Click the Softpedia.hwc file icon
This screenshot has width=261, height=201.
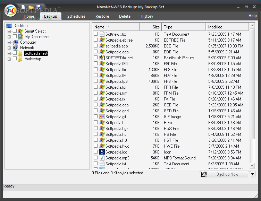point(102,146)
